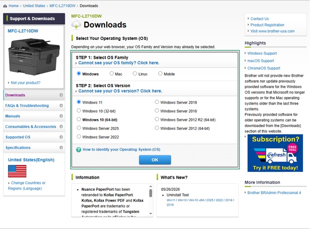This screenshot has height=229, width=311.
Task: Click the FAQs & Troubleshooting arrow icon
Action: coord(61,106)
